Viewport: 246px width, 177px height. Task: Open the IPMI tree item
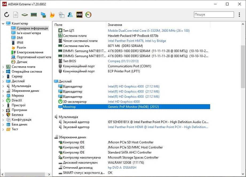tap(20, 43)
